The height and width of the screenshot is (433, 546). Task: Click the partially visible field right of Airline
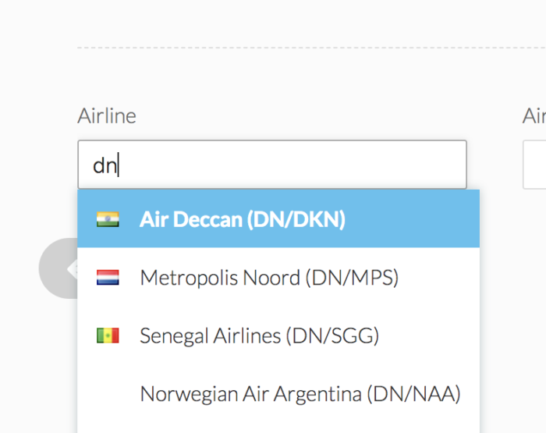tap(535, 165)
